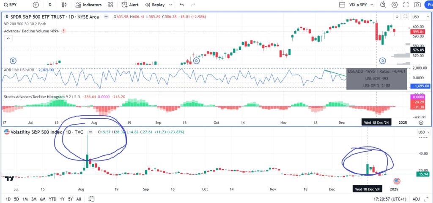Click the US flag event marker on VIX chart

click(x=397, y=181)
